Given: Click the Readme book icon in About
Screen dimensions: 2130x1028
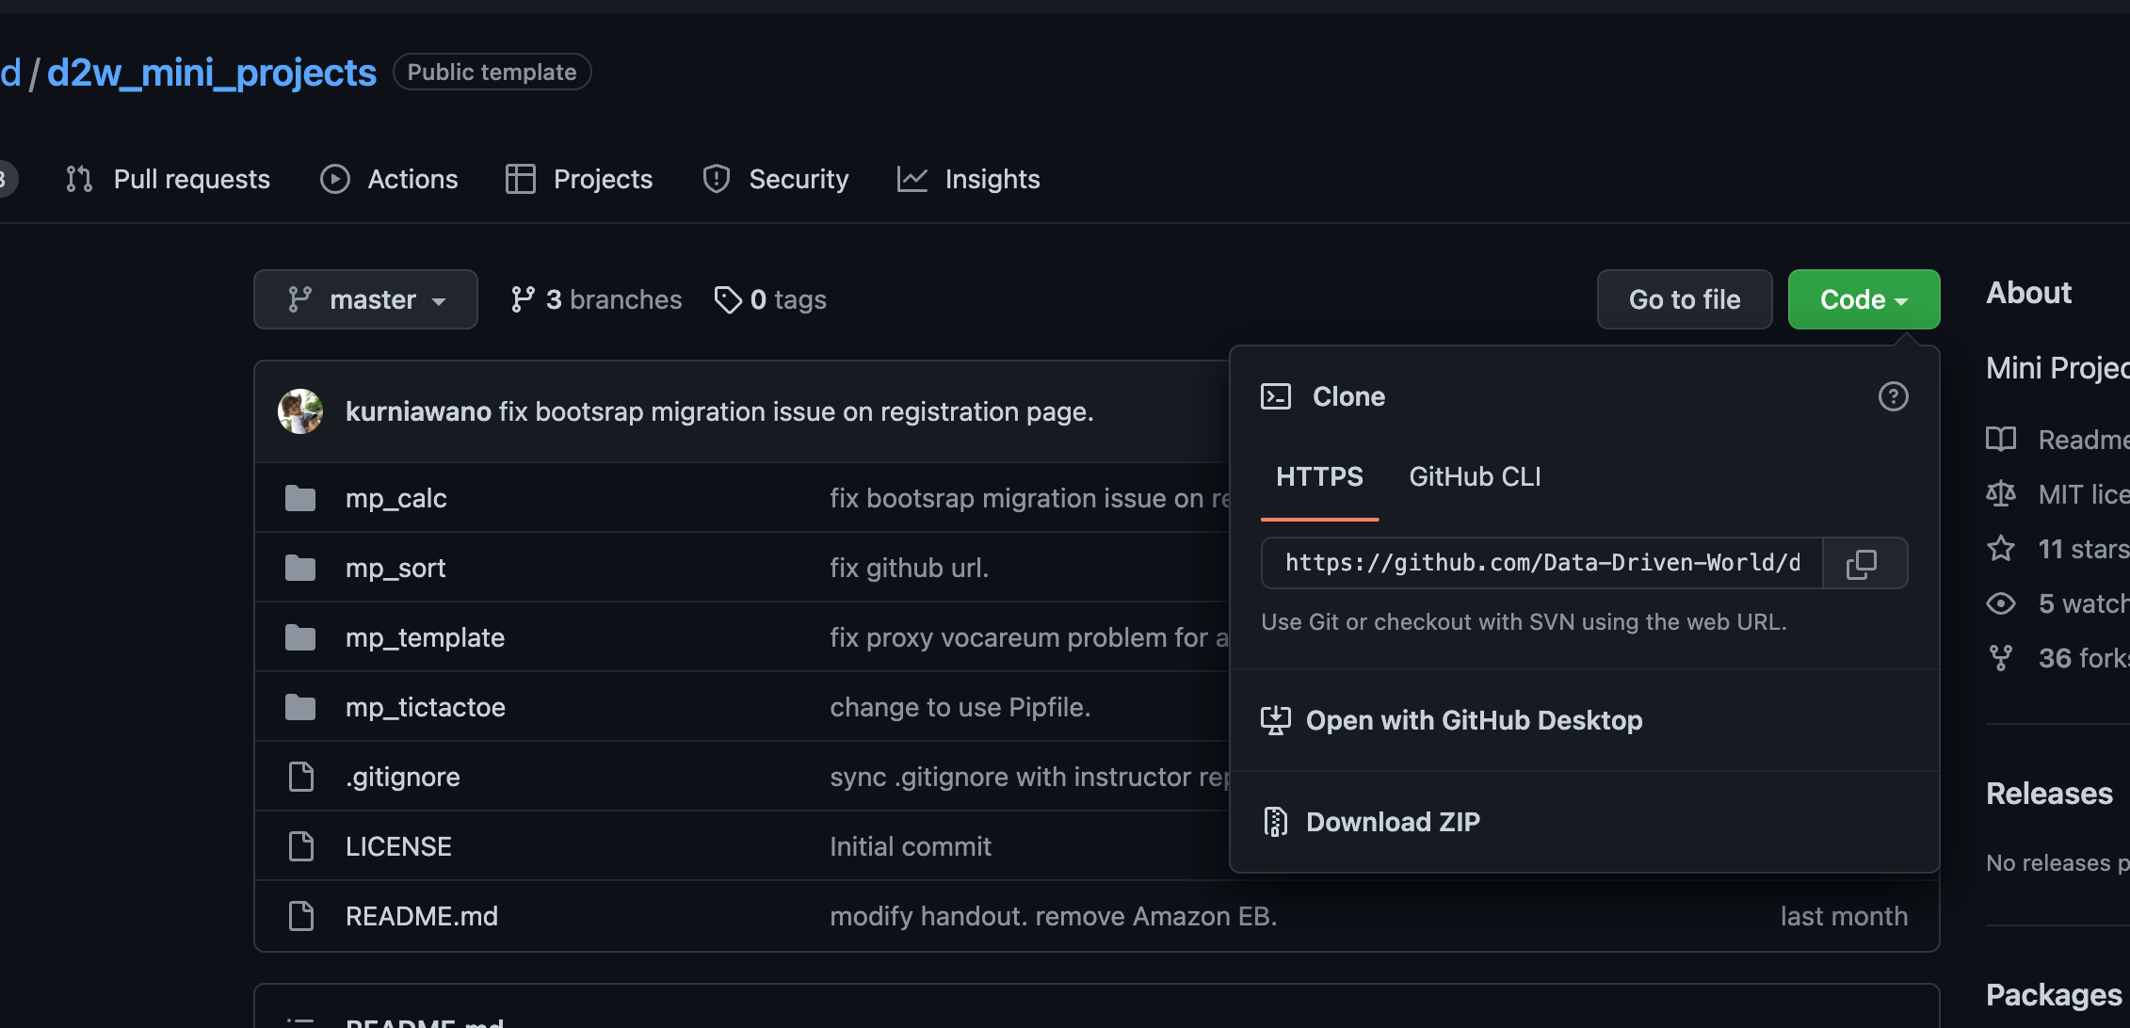Looking at the screenshot, I should [2001, 440].
